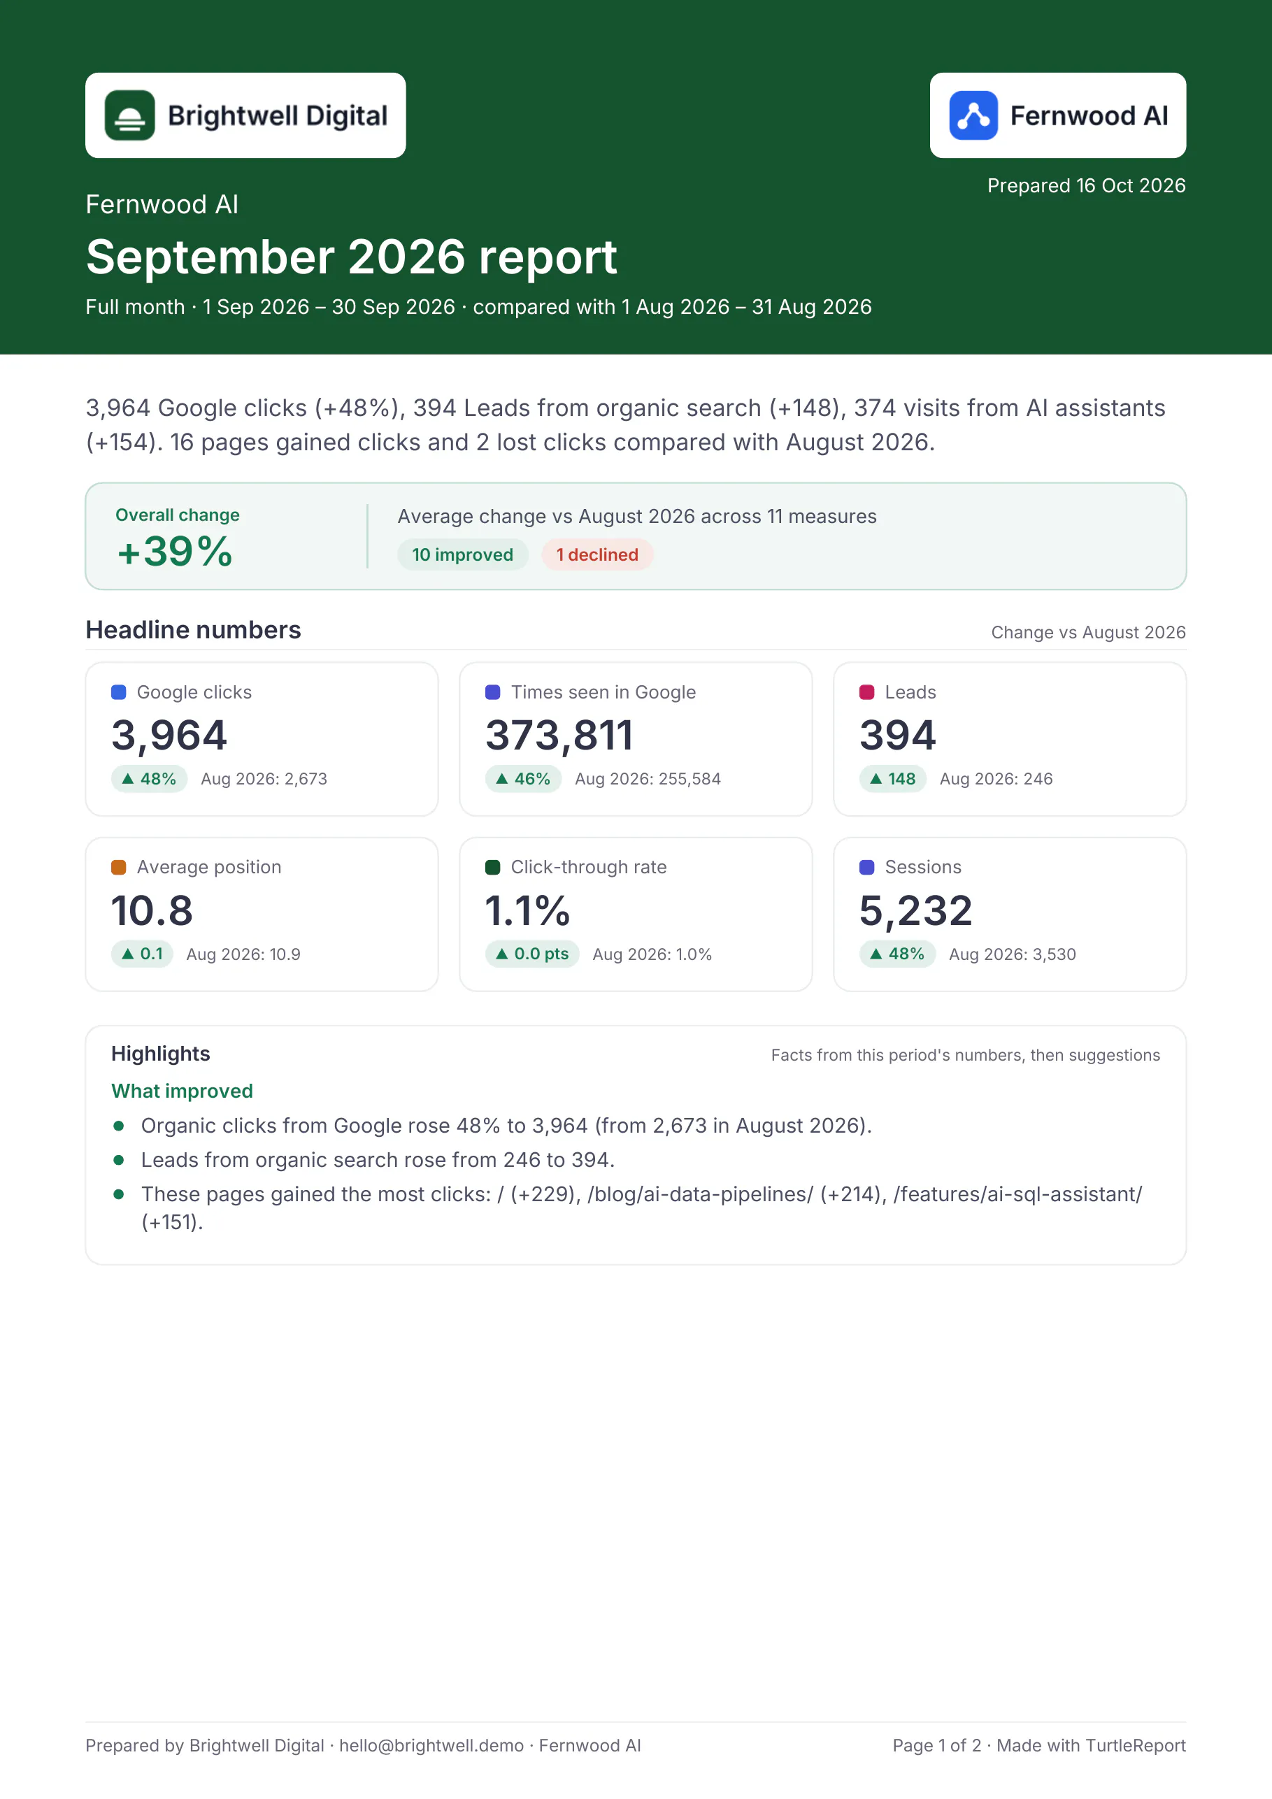The width and height of the screenshot is (1272, 1799).
Task: Click the 0.1 position change badge
Action: [142, 954]
